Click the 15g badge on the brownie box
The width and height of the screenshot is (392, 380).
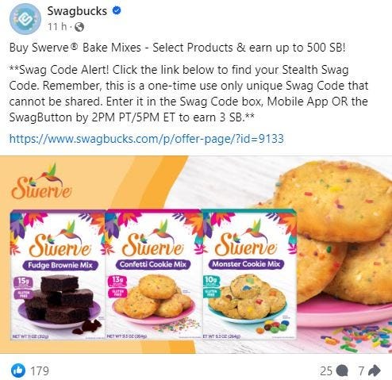coord(25,282)
